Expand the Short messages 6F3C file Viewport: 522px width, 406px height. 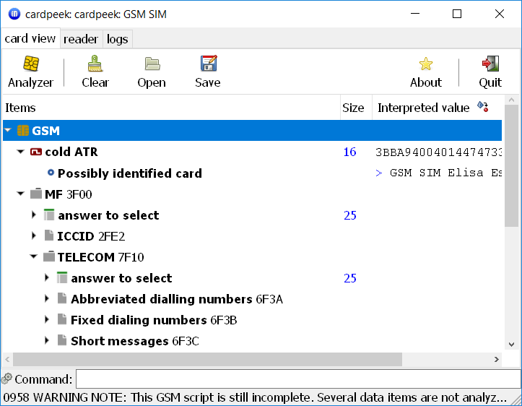(47, 341)
